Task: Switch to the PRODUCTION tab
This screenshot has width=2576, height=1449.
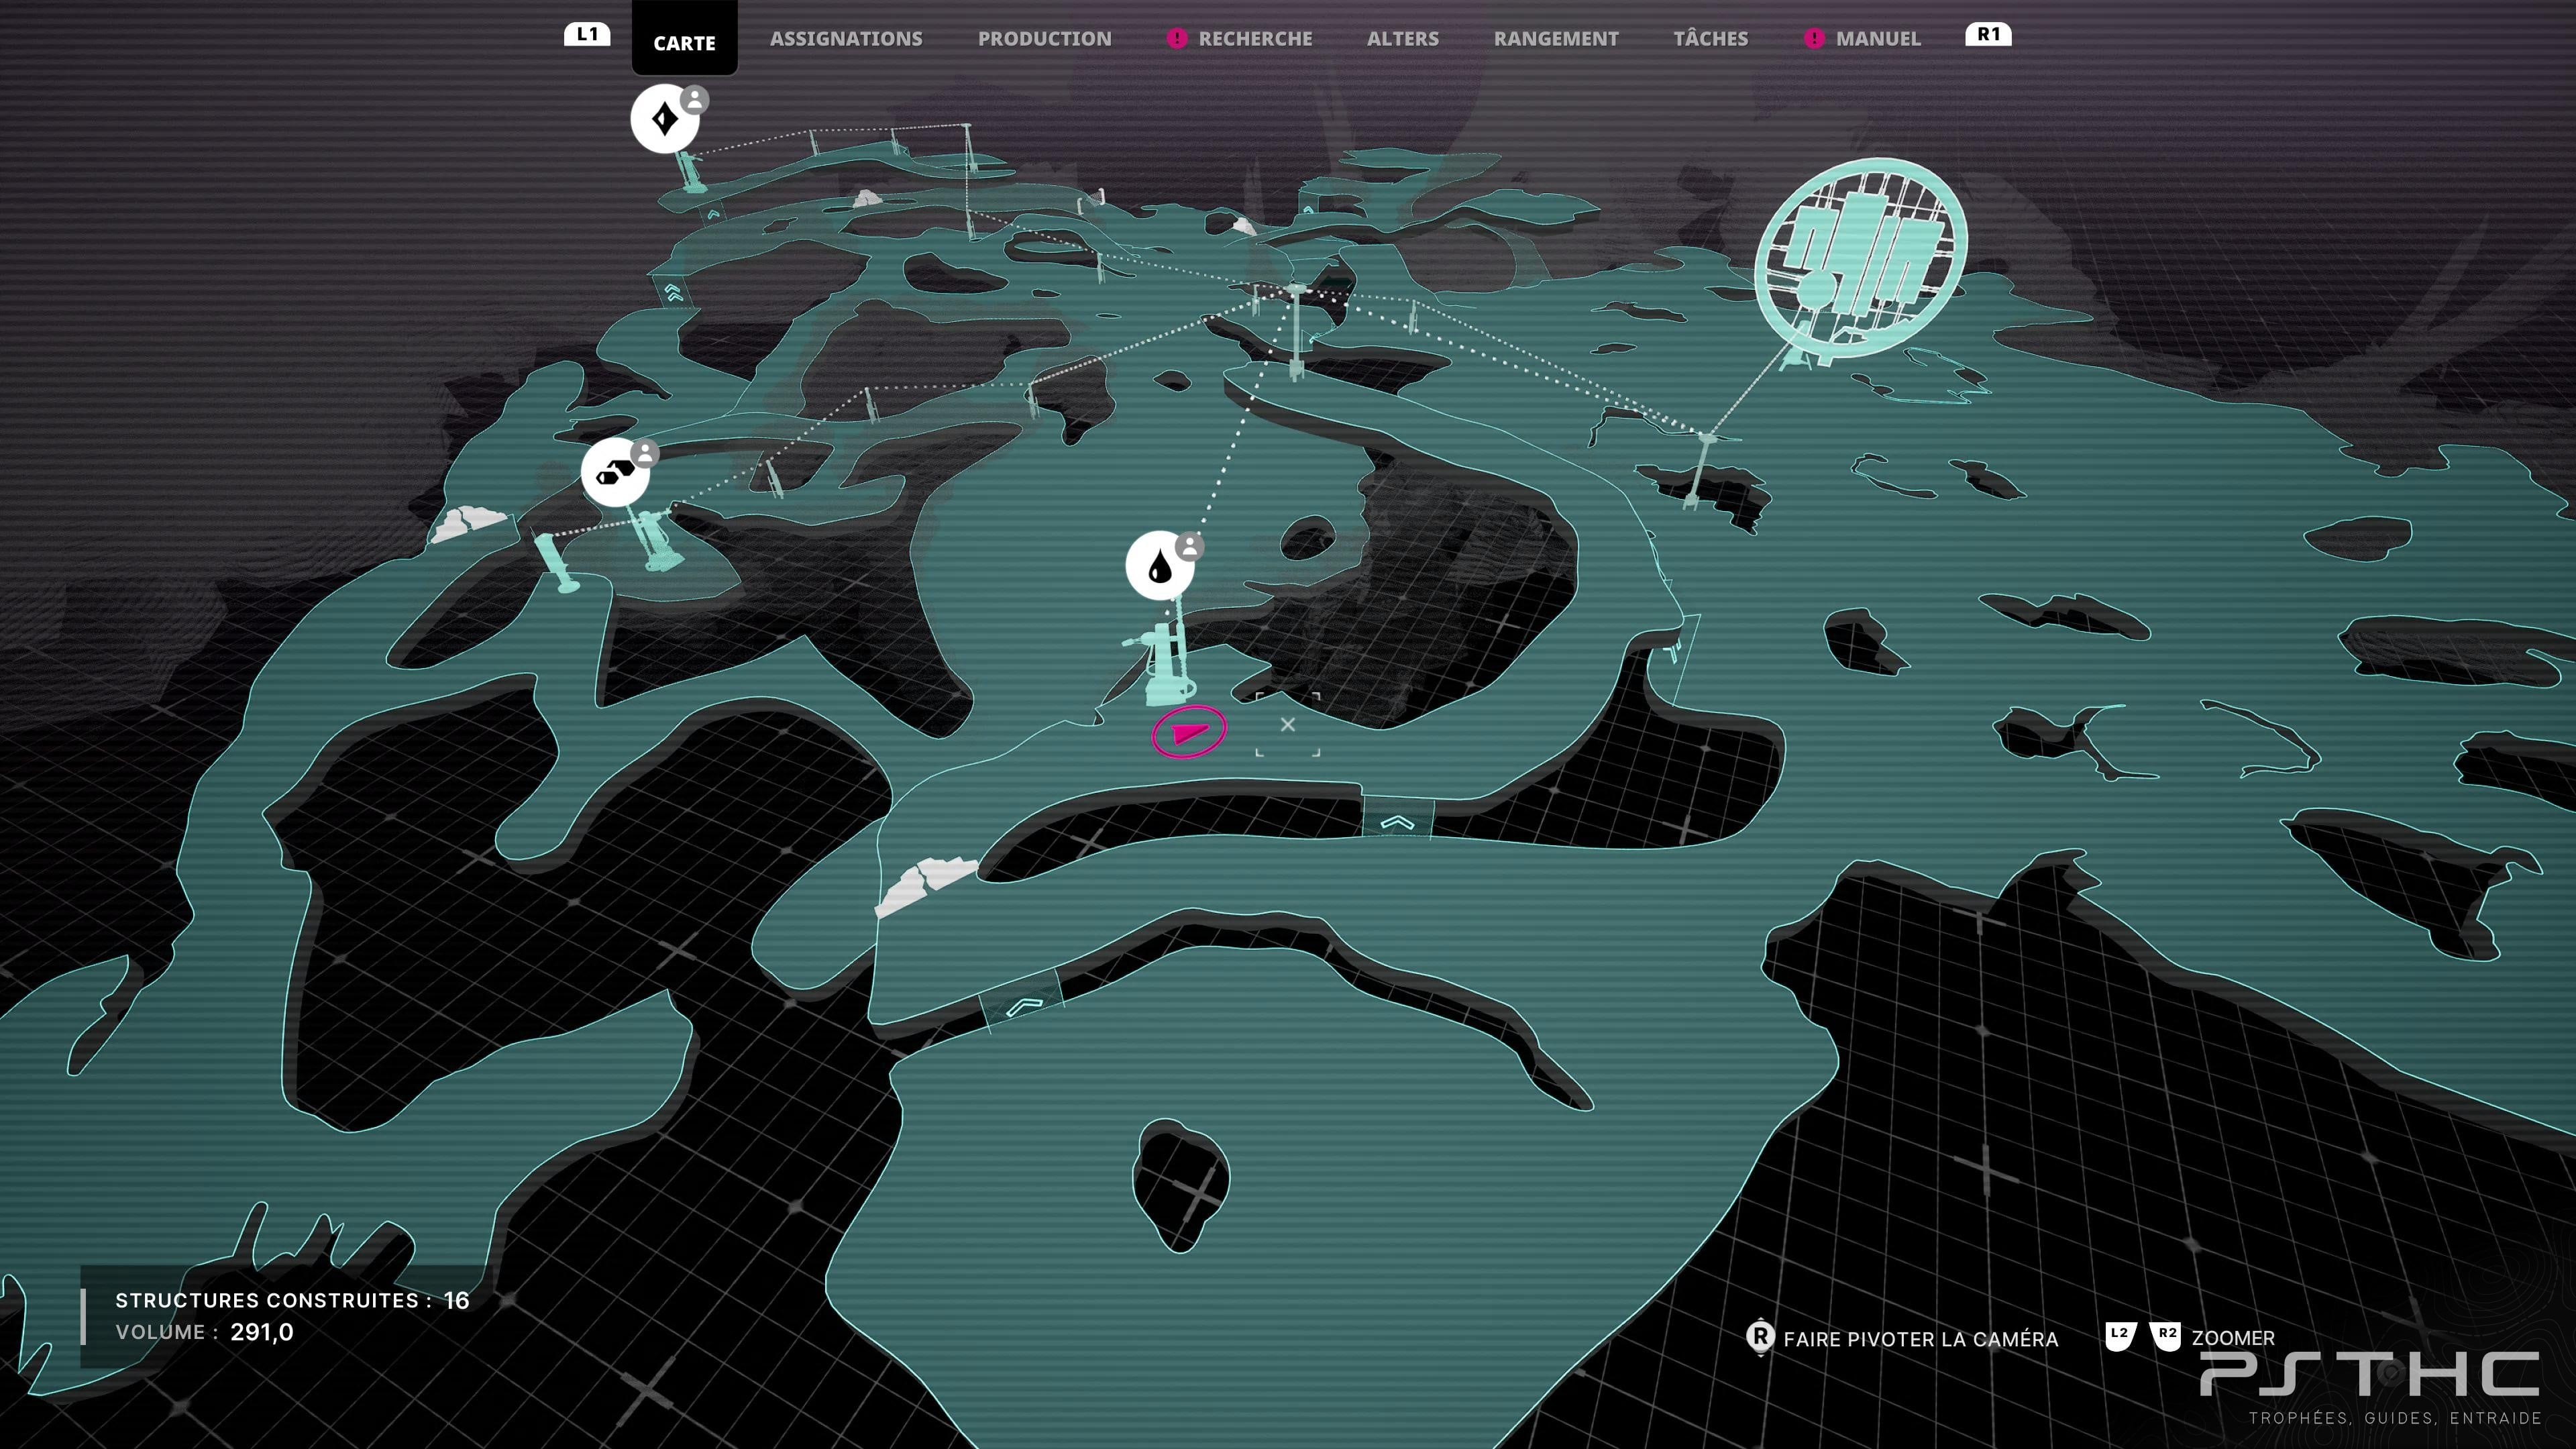Action: click(1044, 39)
